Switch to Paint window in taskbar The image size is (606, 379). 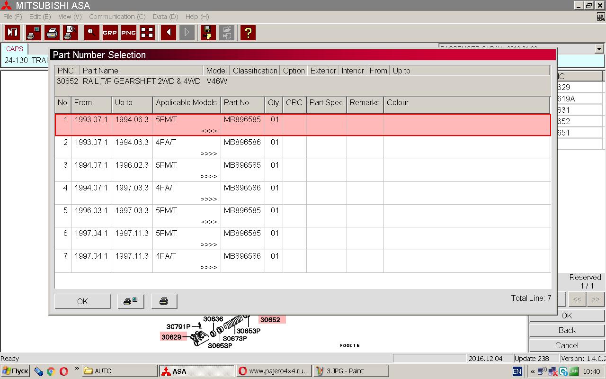click(351, 371)
